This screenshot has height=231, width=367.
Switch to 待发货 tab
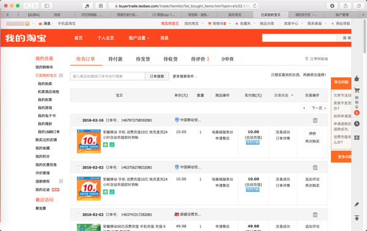(x=143, y=59)
